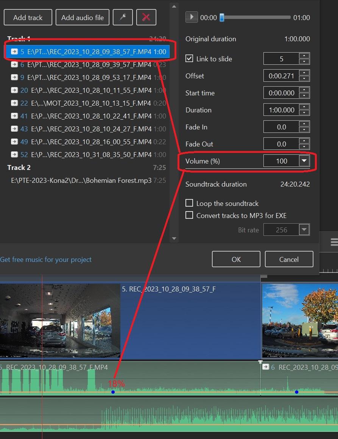338x439 pixels.
Task: Click link arrow icon of slide 22 track
Action: [x=14, y=103]
